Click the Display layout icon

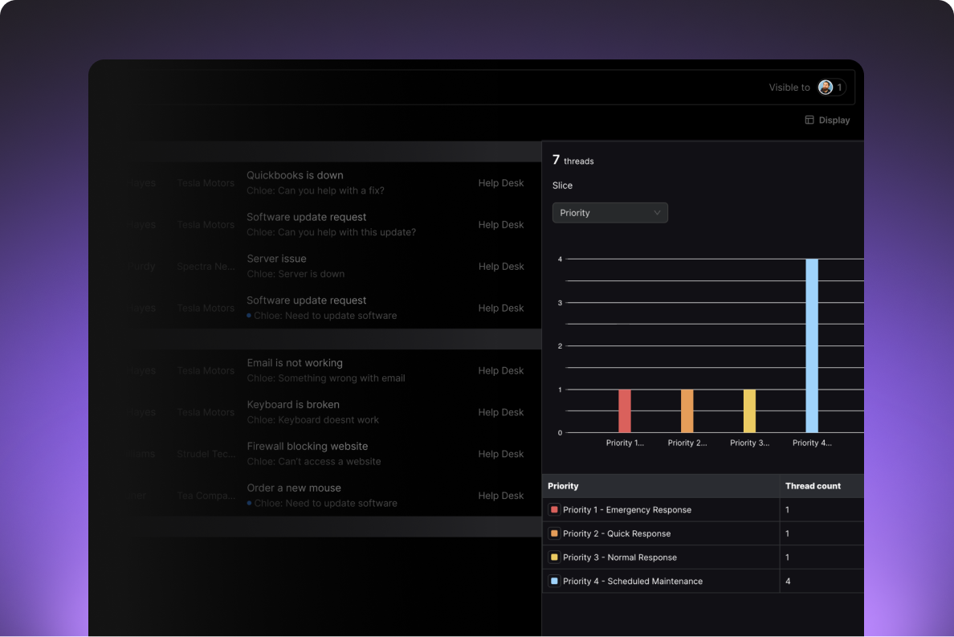809,120
